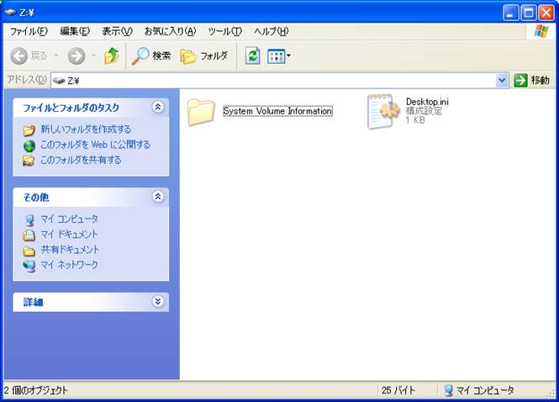Click the drive icon in the title bar
Screen dimensions: 559x402
click(x=11, y=13)
